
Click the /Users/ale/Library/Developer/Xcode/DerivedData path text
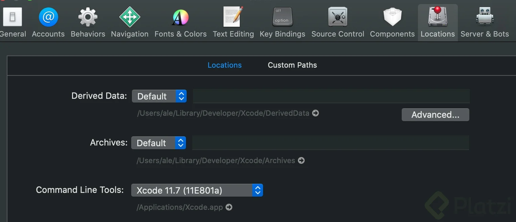coord(223,113)
